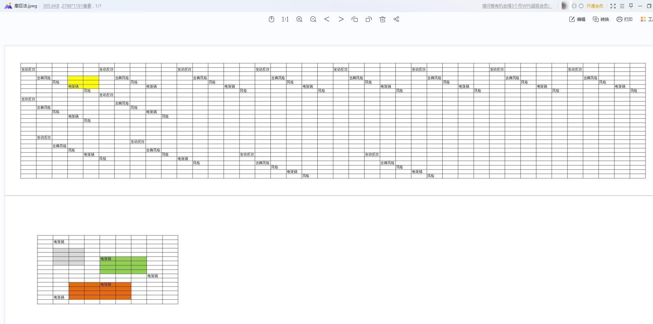The width and height of the screenshot is (653, 324).
Task: Zoom in with the magnifier plus icon
Action: coord(299,19)
